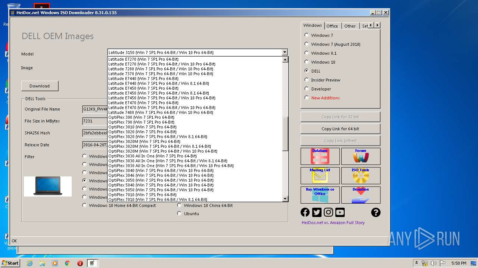Click the Download button
Viewport: 478px width, 268px height.
(40, 86)
